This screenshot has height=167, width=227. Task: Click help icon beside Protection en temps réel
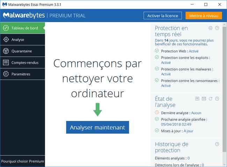217,28
